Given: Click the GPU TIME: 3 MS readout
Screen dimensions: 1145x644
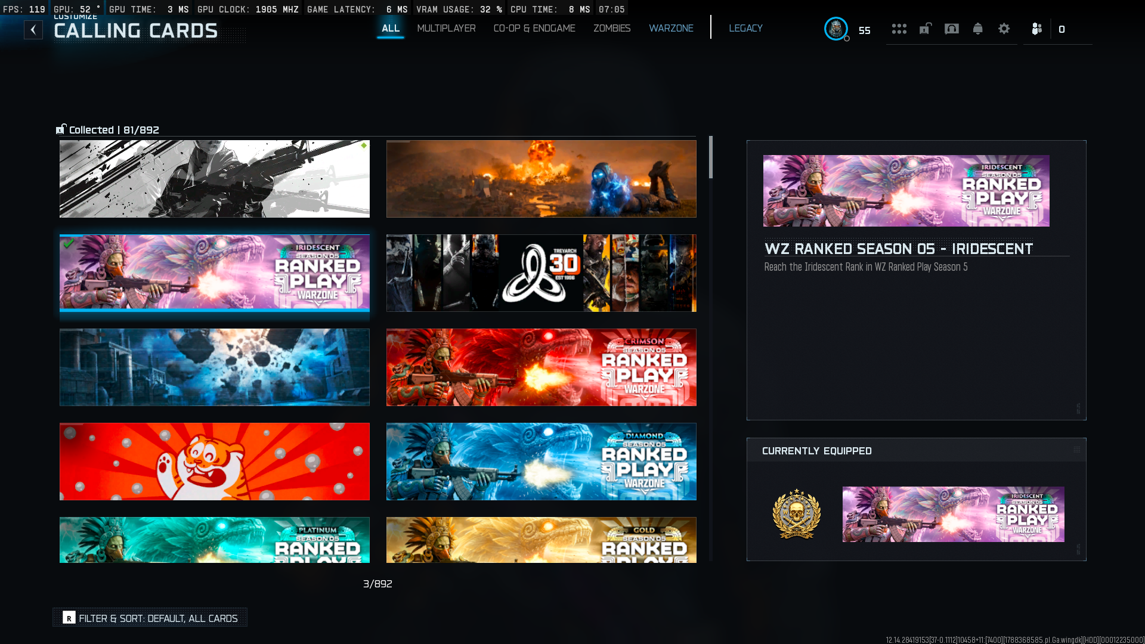Looking at the screenshot, I should pyautogui.click(x=148, y=10).
